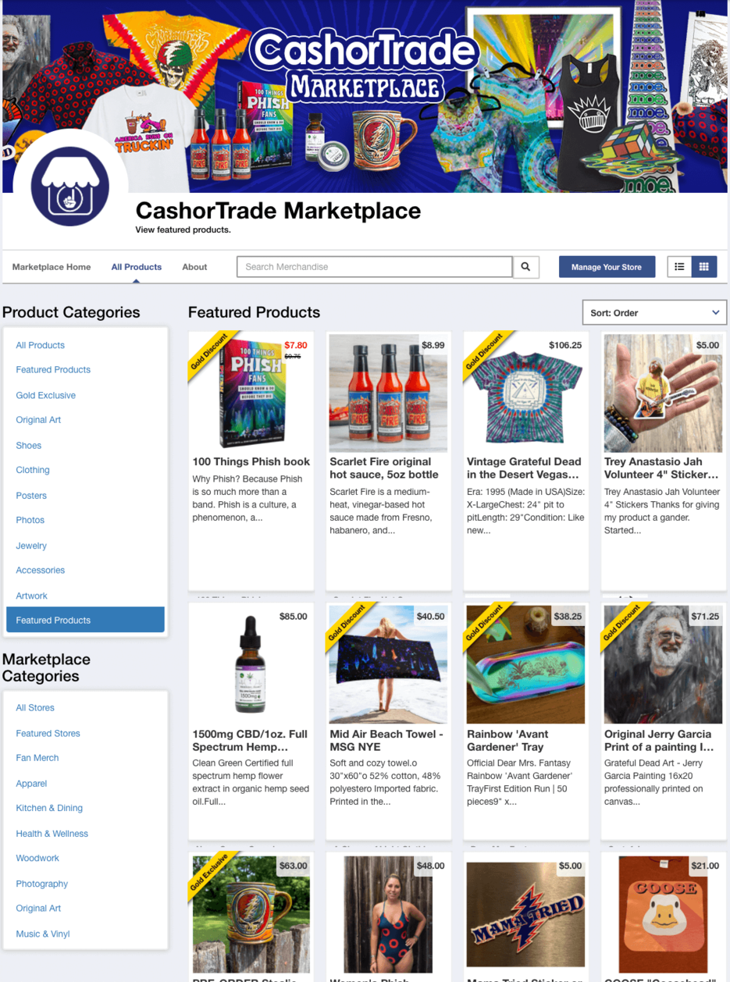Go to Marketplace Home tab
This screenshot has width=730, height=982.
52,267
